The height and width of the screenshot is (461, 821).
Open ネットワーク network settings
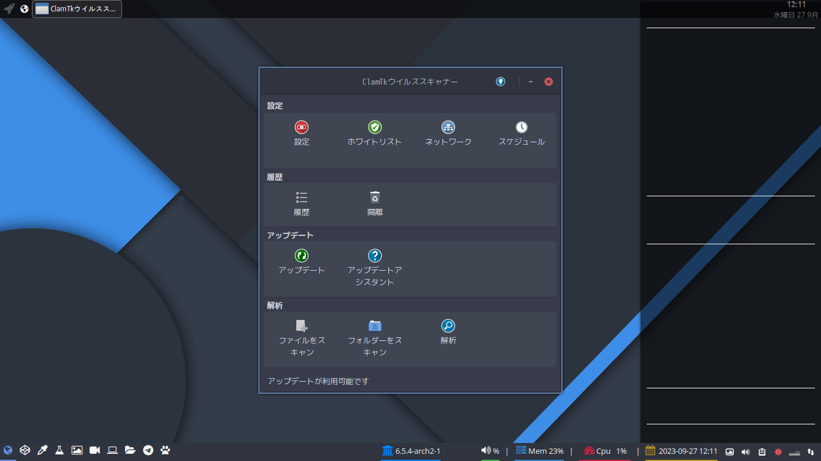coord(448,127)
